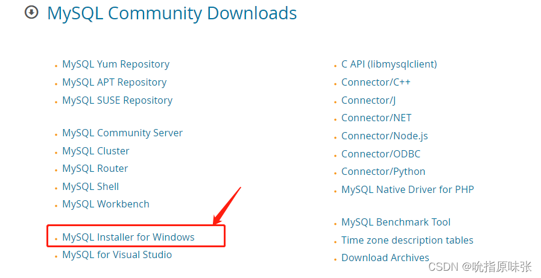Open the MySQL Shell link
This screenshot has height=278, width=541.
90,186
